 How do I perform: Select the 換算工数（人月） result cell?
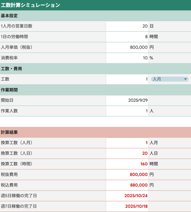[x=127, y=143]
